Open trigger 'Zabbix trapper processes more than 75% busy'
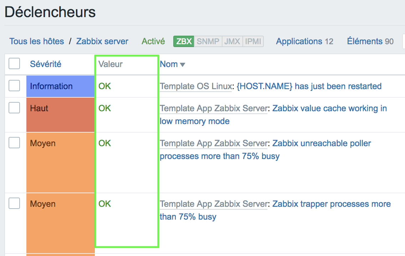405x256 pixels. pyautogui.click(x=275, y=210)
